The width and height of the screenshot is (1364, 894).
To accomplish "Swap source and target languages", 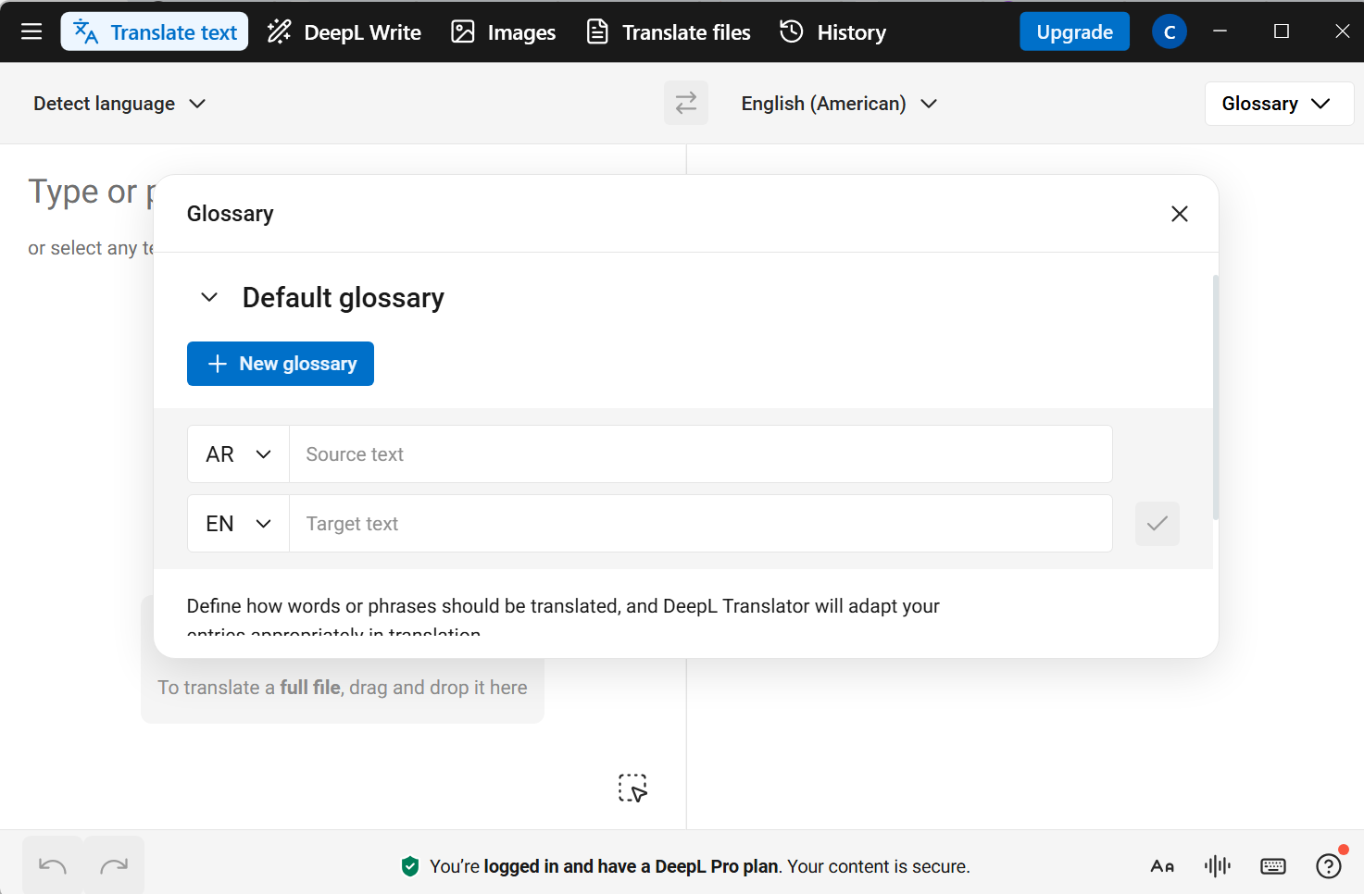I will tap(686, 103).
